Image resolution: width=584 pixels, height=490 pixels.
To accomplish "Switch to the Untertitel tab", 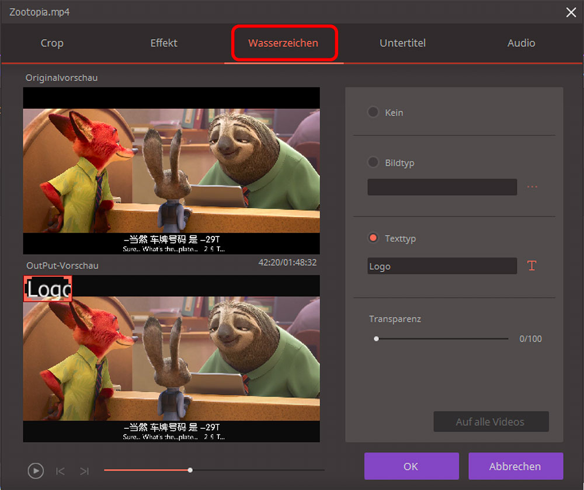I will pos(402,43).
